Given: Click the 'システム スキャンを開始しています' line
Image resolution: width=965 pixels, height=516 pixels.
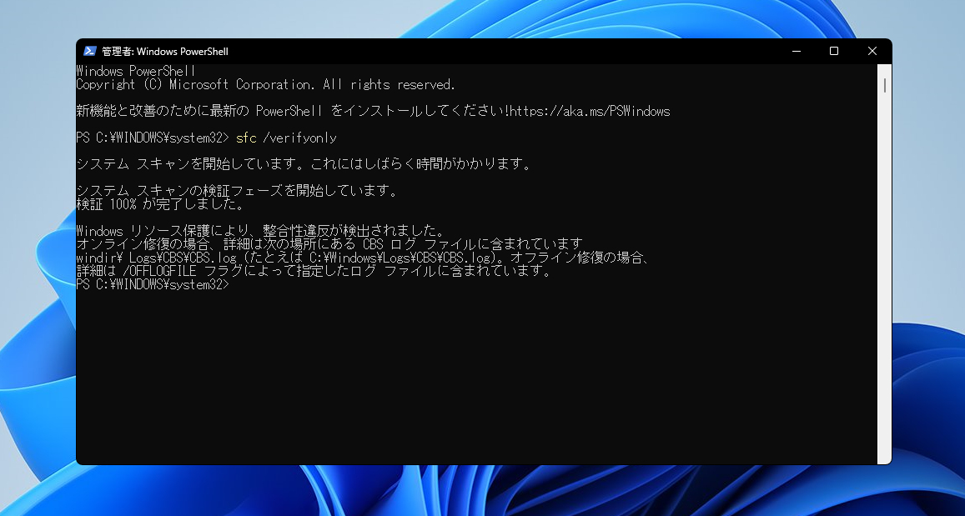Looking at the screenshot, I should pos(304,164).
